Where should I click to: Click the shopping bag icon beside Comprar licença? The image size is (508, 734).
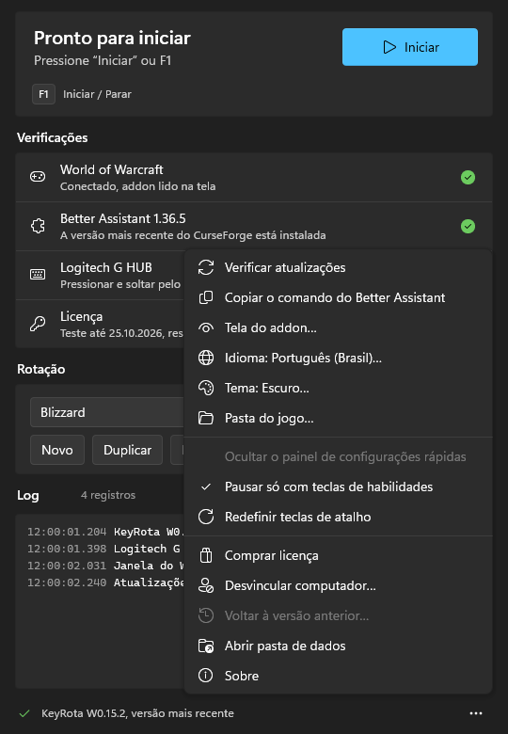[x=206, y=555]
